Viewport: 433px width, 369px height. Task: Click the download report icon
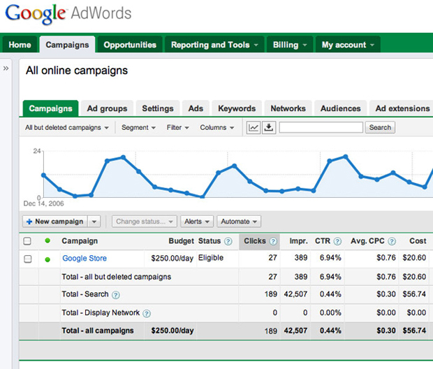(269, 128)
